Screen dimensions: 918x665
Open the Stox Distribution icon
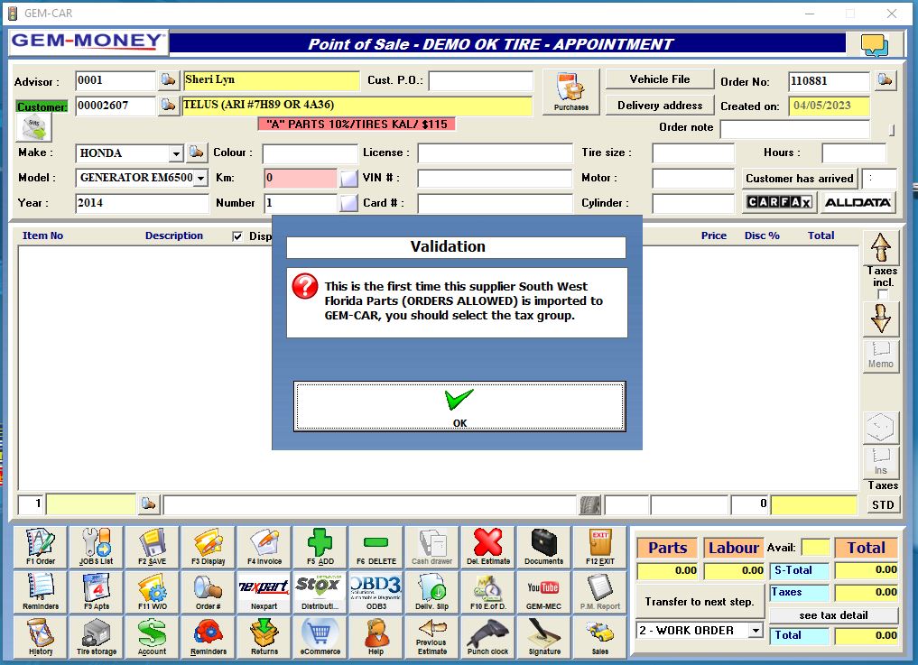pyautogui.click(x=320, y=593)
